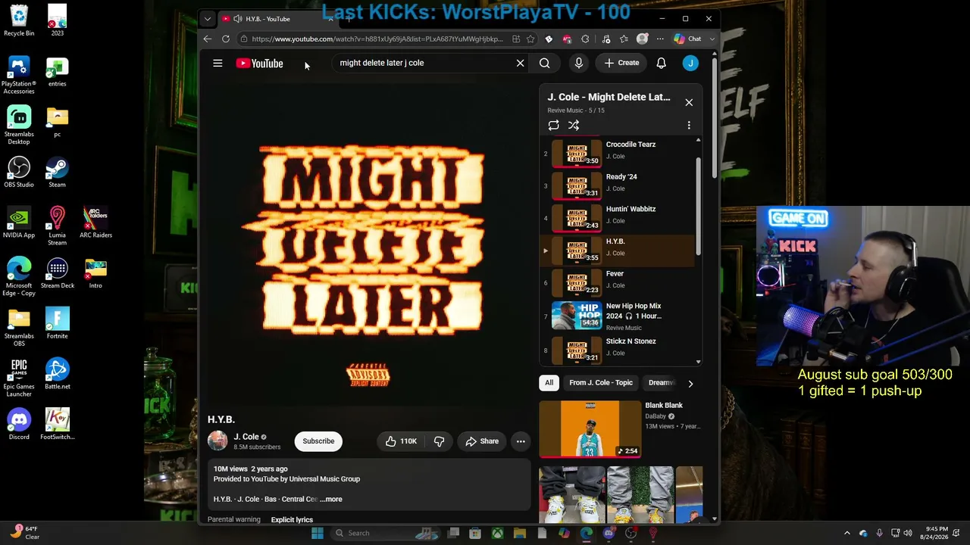The height and width of the screenshot is (545, 970).
Task: Bookmark this page with the star icon
Action: [530, 39]
